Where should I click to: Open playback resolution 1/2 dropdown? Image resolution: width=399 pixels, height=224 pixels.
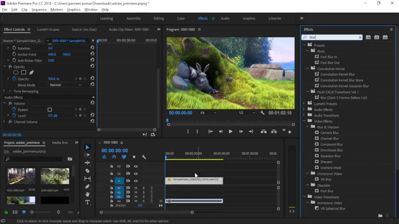[x=247, y=113]
